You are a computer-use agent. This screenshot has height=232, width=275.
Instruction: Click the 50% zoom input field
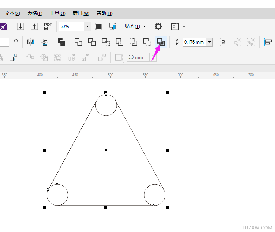point(71,26)
